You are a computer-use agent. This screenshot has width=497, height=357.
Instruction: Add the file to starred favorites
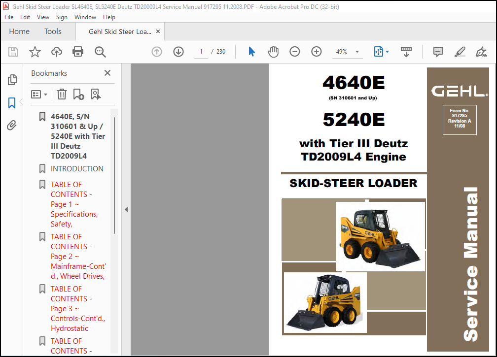[35, 52]
